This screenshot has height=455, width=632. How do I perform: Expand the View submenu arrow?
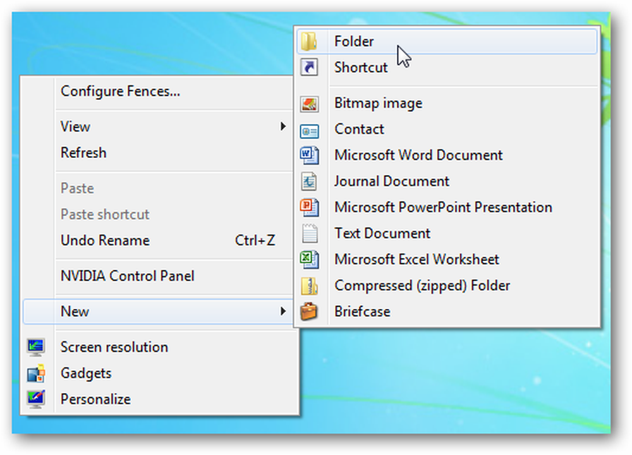pyautogui.click(x=283, y=126)
